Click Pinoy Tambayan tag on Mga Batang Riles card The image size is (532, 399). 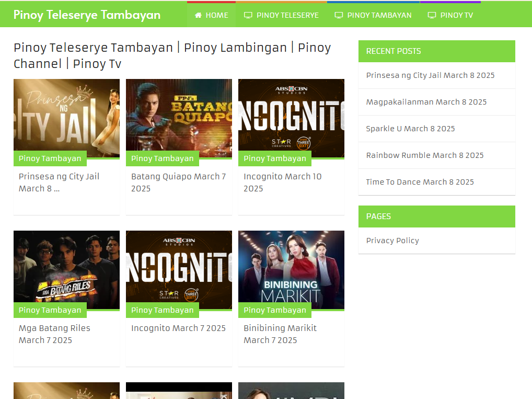(x=50, y=310)
